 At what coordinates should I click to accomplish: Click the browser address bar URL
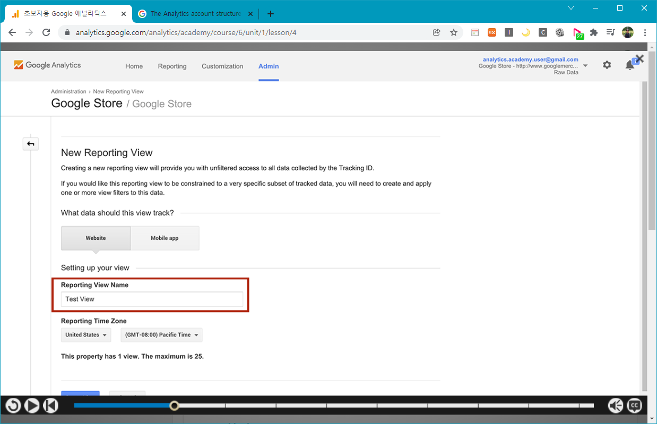186,32
